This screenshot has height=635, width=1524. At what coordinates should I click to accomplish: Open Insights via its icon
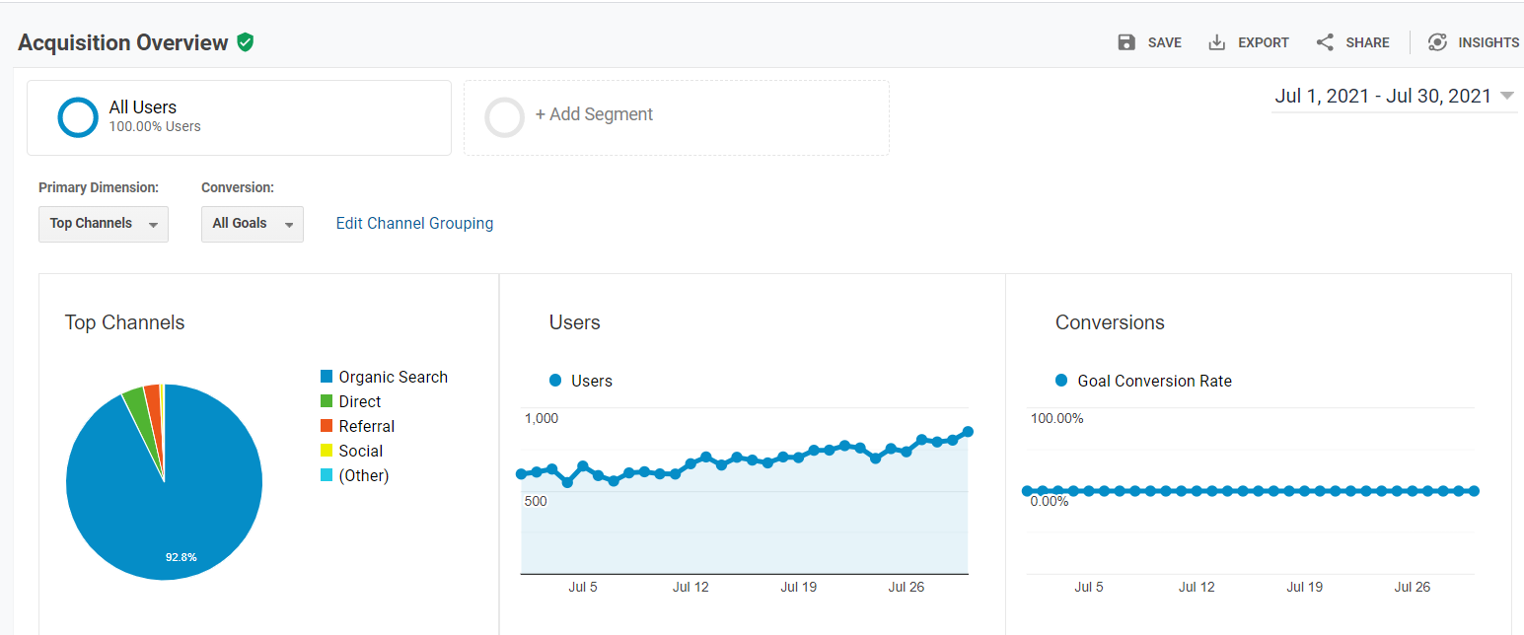pos(1437,42)
